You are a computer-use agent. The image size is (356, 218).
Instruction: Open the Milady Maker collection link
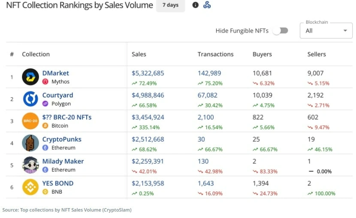(63, 161)
